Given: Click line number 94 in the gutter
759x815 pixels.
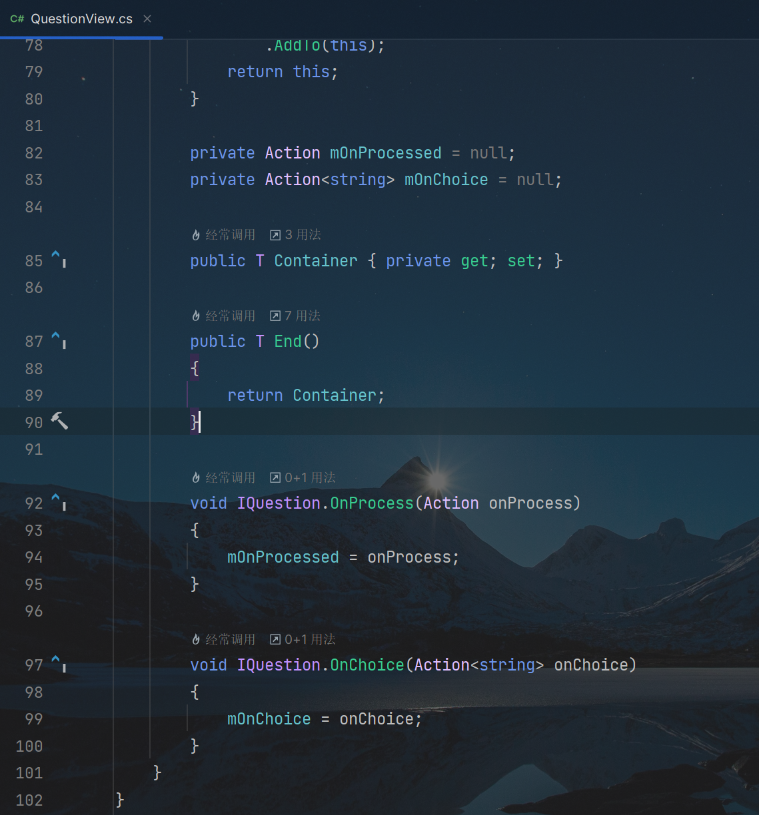Looking at the screenshot, I should [x=34, y=557].
